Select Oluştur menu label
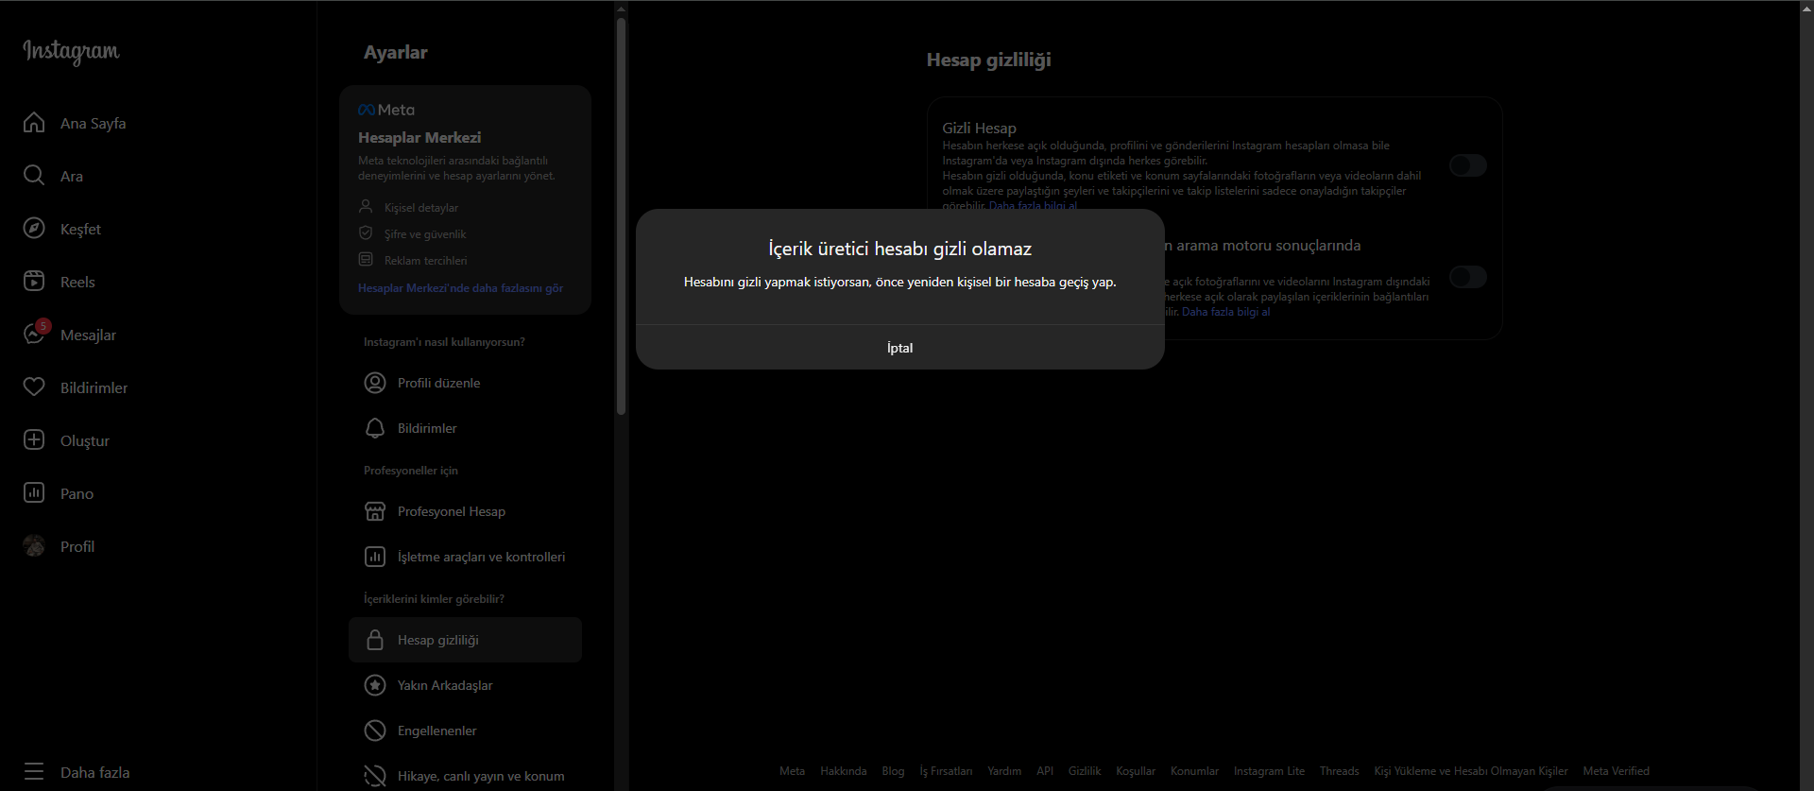 85,440
